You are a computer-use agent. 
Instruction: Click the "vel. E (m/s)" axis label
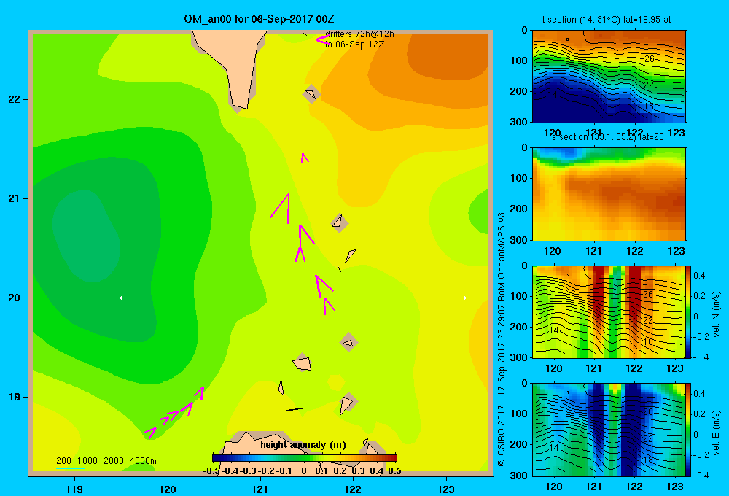[x=716, y=432]
